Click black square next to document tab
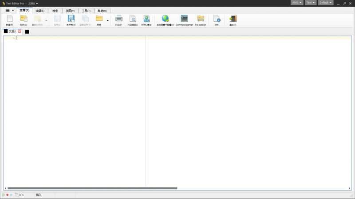The height and width of the screenshot is (199, 355). point(27,32)
